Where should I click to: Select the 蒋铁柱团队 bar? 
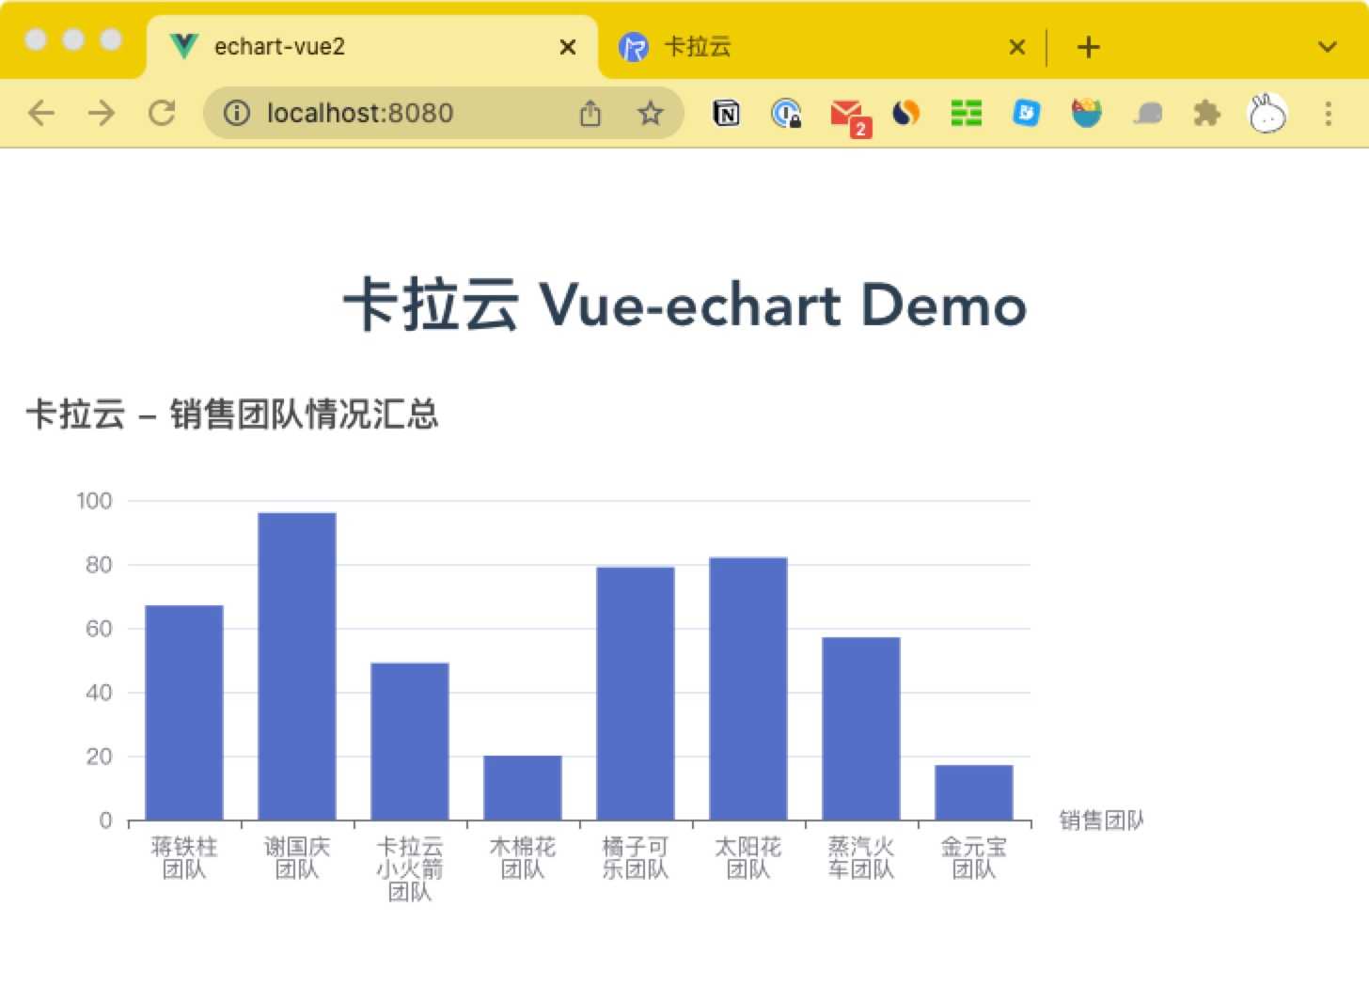[184, 712]
